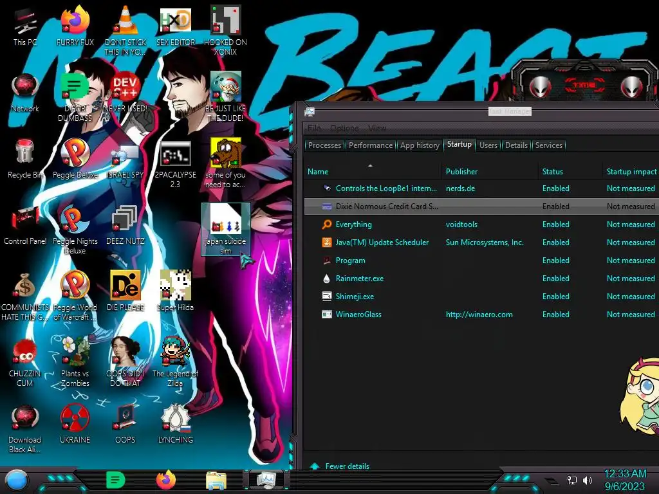The width and height of the screenshot is (659, 494).
Task: Open the This PC desktop icon
Action: [25, 28]
